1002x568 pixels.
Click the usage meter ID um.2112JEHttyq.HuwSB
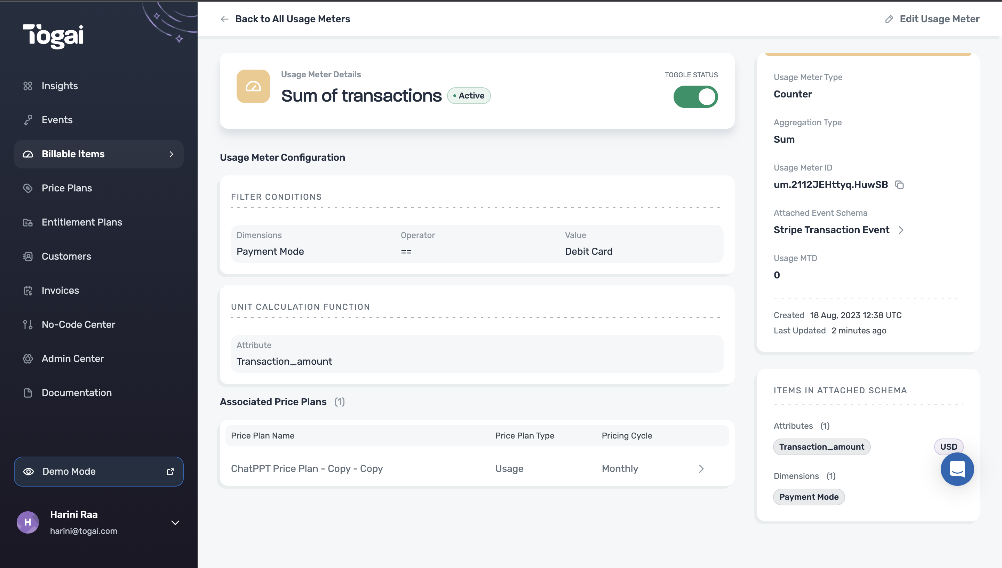point(830,185)
